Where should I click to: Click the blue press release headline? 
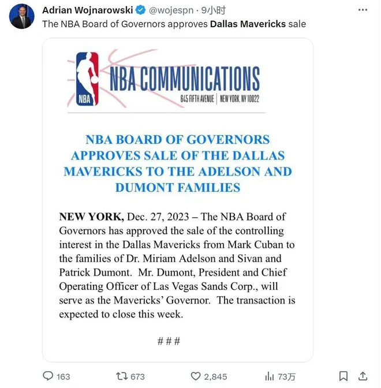click(178, 163)
